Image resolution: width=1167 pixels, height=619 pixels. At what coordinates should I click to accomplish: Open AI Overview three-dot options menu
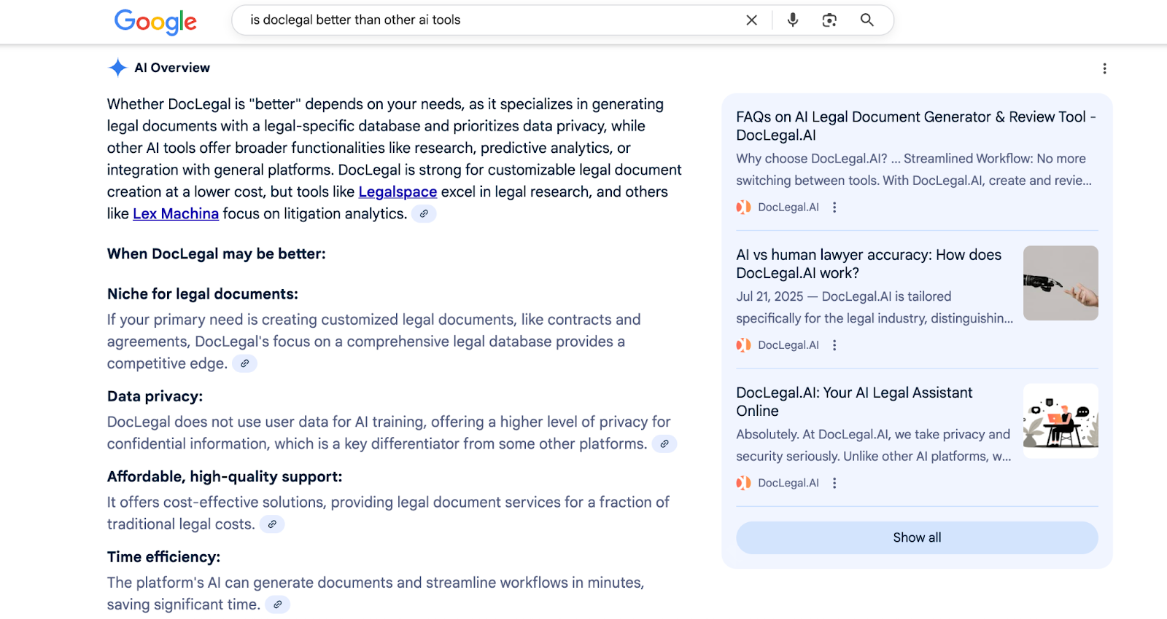tap(1104, 68)
